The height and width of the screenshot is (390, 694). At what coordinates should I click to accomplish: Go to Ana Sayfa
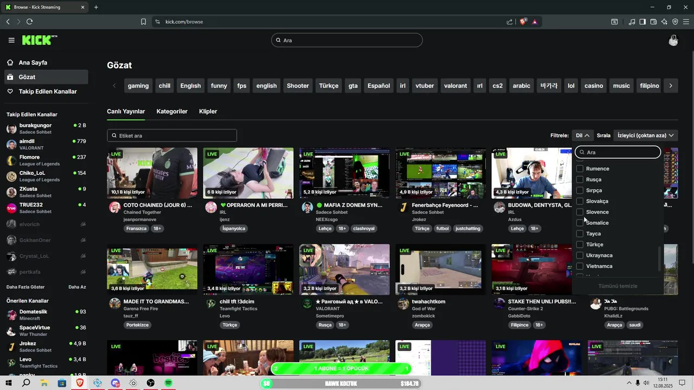(46, 63)
